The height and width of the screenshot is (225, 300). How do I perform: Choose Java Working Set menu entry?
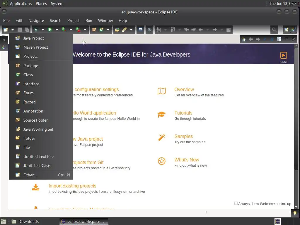point(41,129)
